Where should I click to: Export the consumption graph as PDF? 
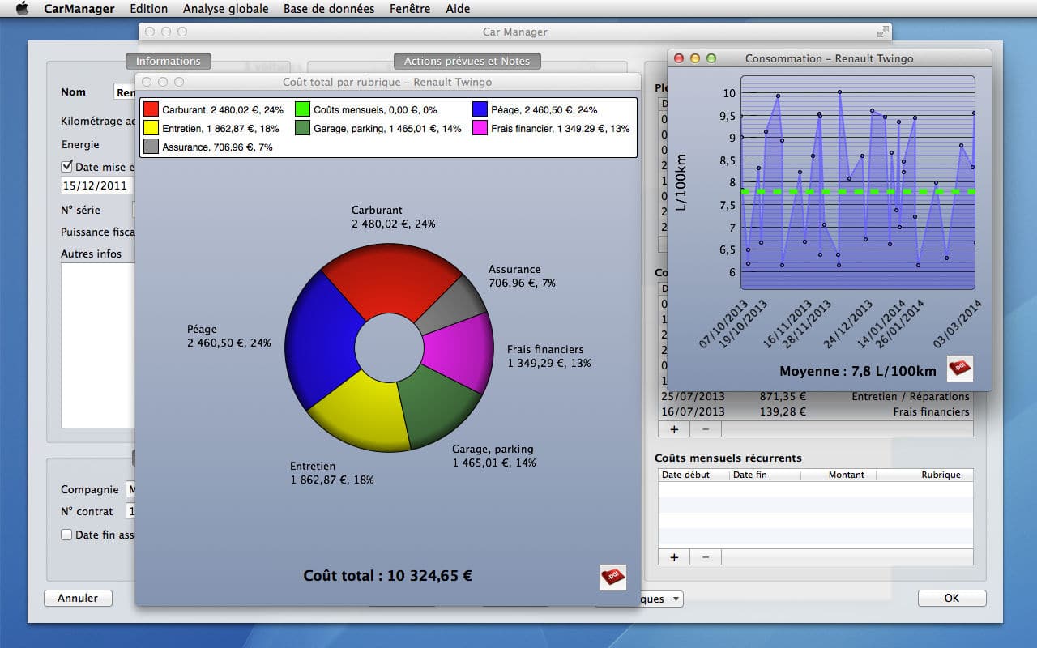point(960,368)
